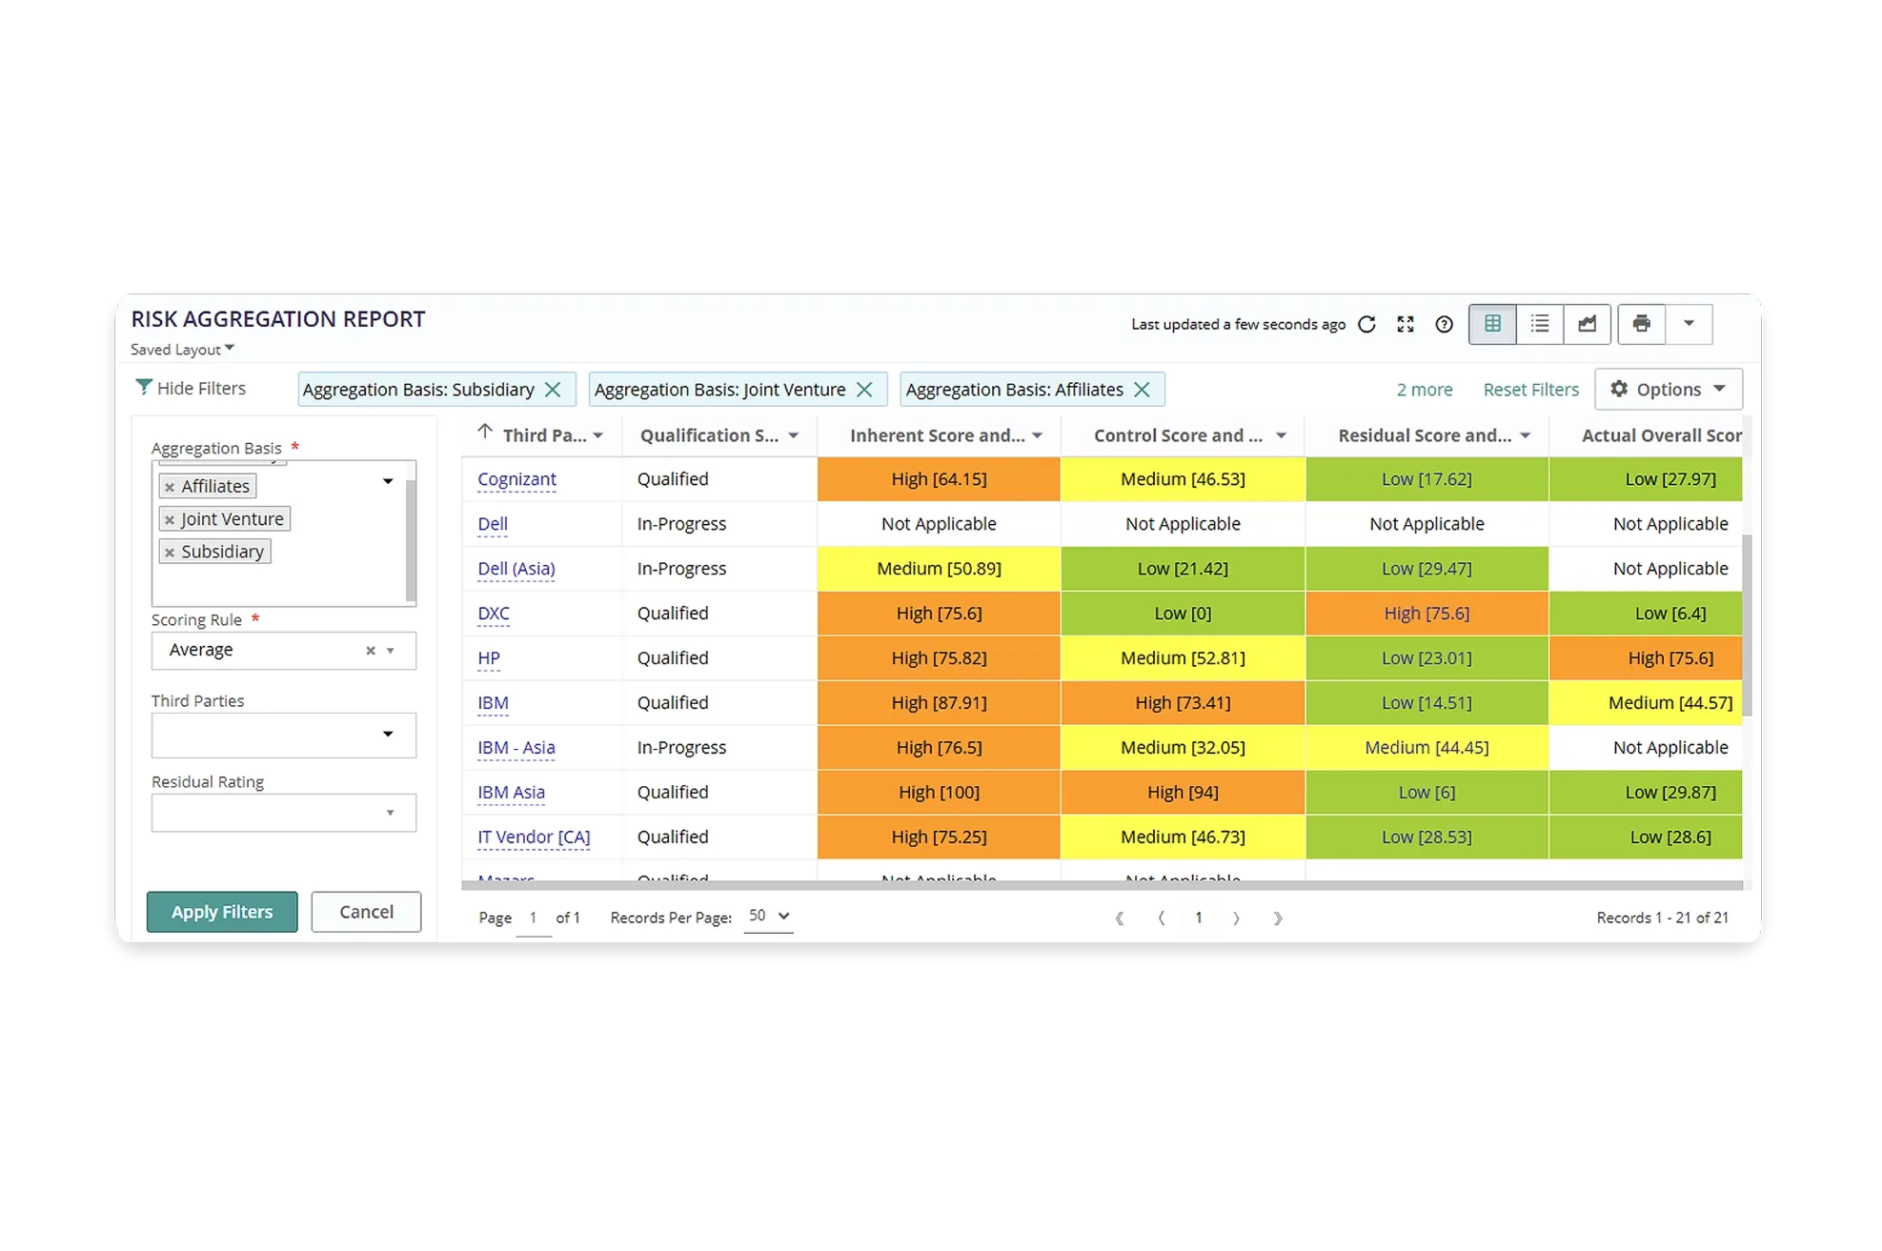
Task: Remove Affiliates tag from Aggregation Basis
Action: coord(170,487)
